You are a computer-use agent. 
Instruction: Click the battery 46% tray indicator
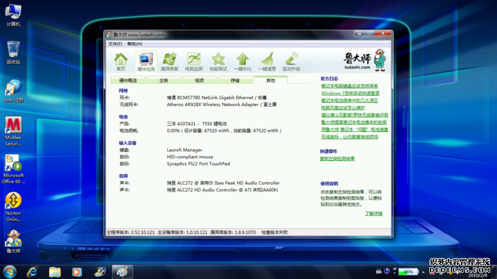409,272
